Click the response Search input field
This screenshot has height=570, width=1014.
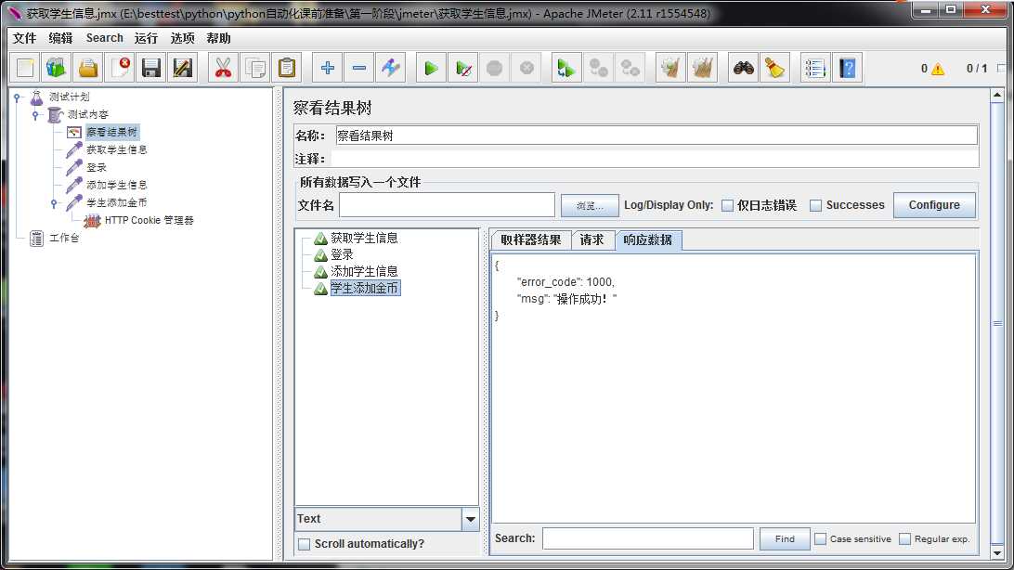[x=648, y=539]
